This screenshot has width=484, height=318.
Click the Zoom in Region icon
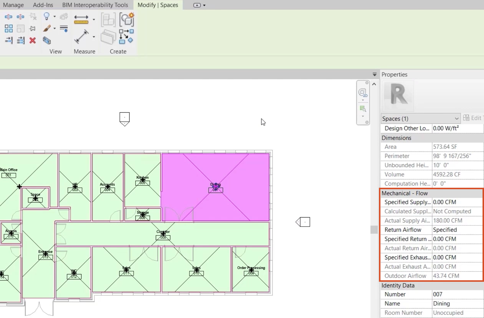[x=363, y=109]
